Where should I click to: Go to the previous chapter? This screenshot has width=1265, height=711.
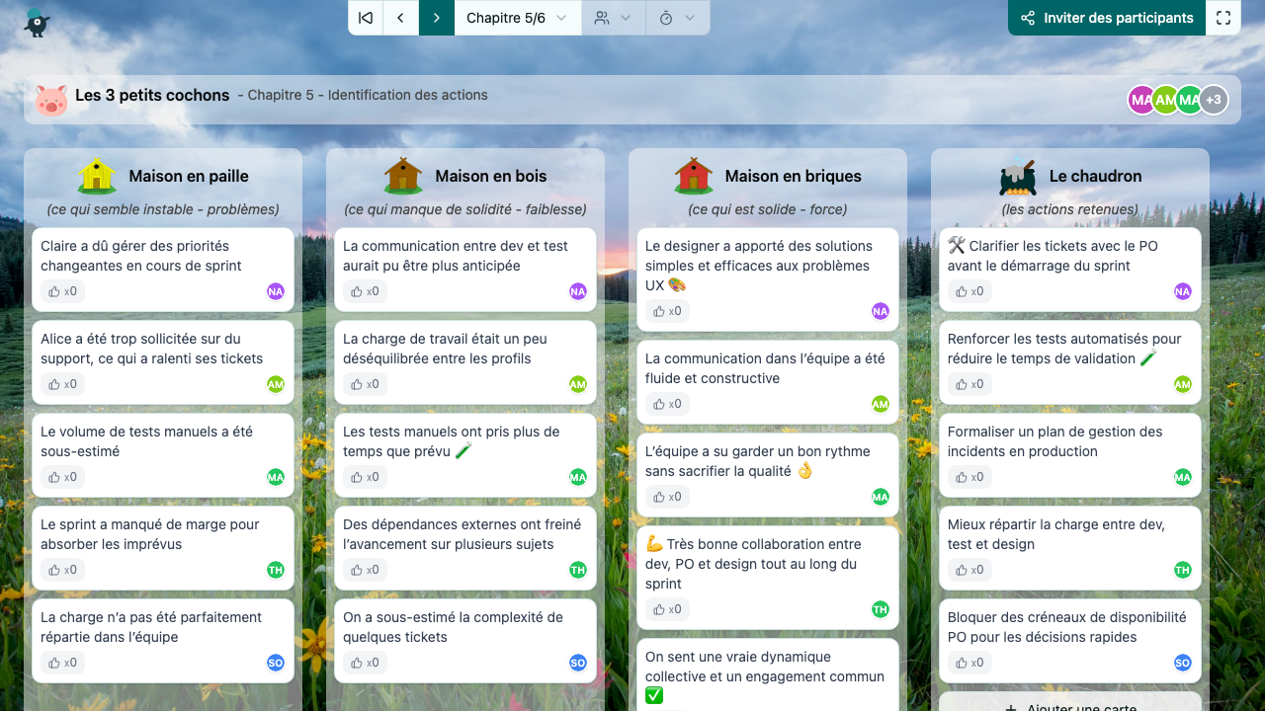(400, 18)
